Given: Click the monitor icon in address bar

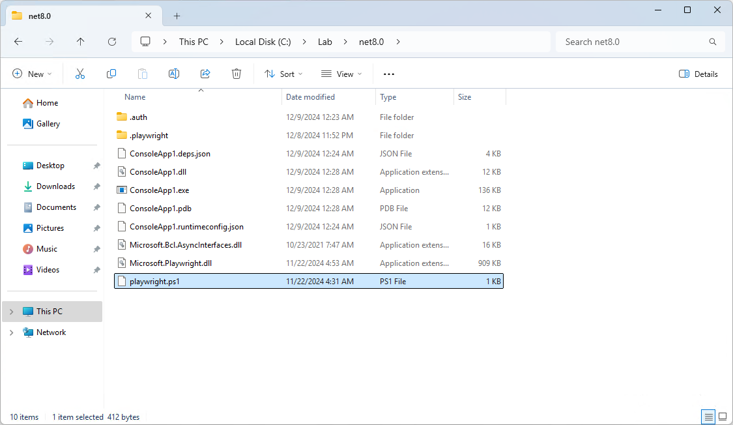Looking at the screenshot, I should click(145, 42).
